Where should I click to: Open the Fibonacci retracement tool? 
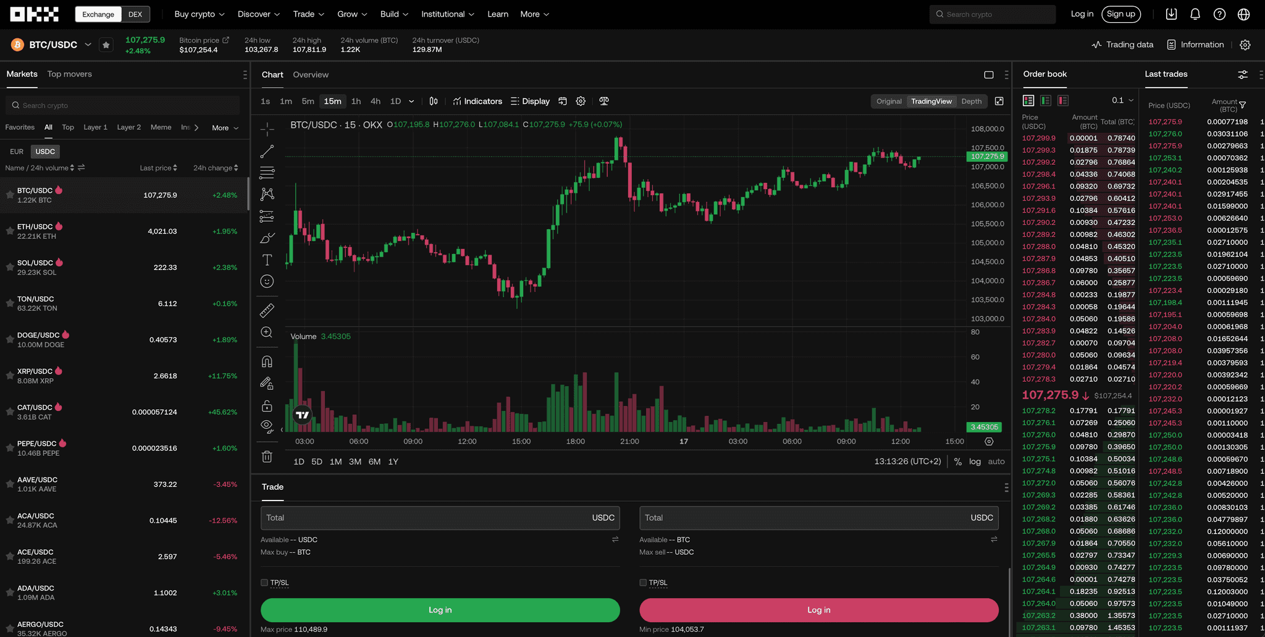(x=267, y=172)
